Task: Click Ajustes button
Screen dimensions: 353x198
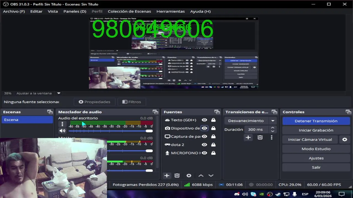Action: click(316, 158)
